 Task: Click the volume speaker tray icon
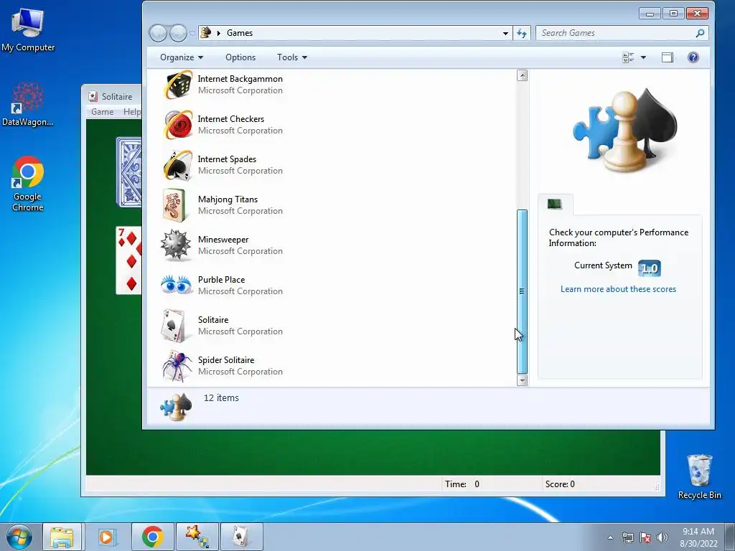click(663, 537)
